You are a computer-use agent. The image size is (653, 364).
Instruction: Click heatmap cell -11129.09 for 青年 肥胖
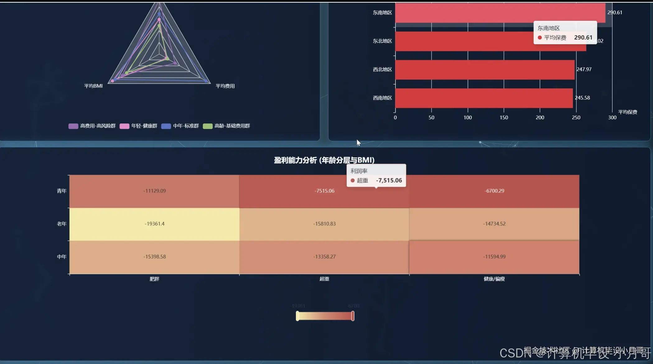point(154,191)
